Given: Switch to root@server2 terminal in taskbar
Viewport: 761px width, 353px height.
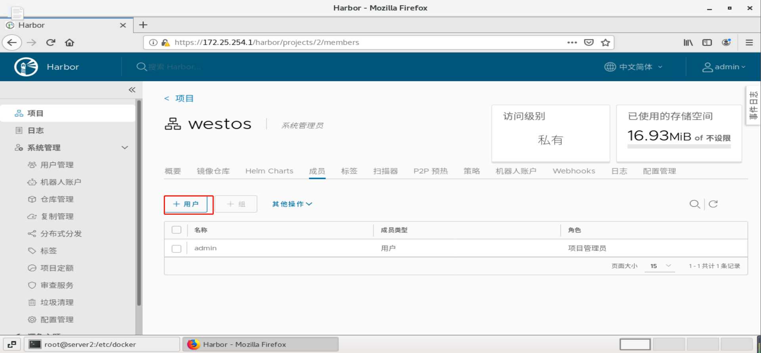Looking at the screenshot, I should point(102,344).
